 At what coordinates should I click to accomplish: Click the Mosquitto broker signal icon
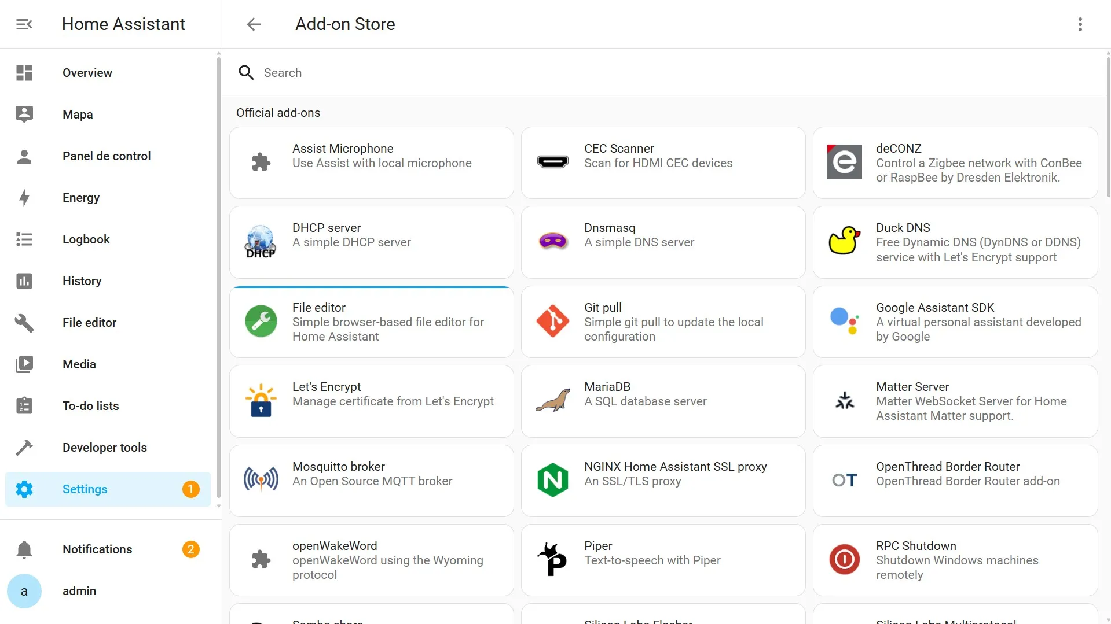[x=261, y=479]
